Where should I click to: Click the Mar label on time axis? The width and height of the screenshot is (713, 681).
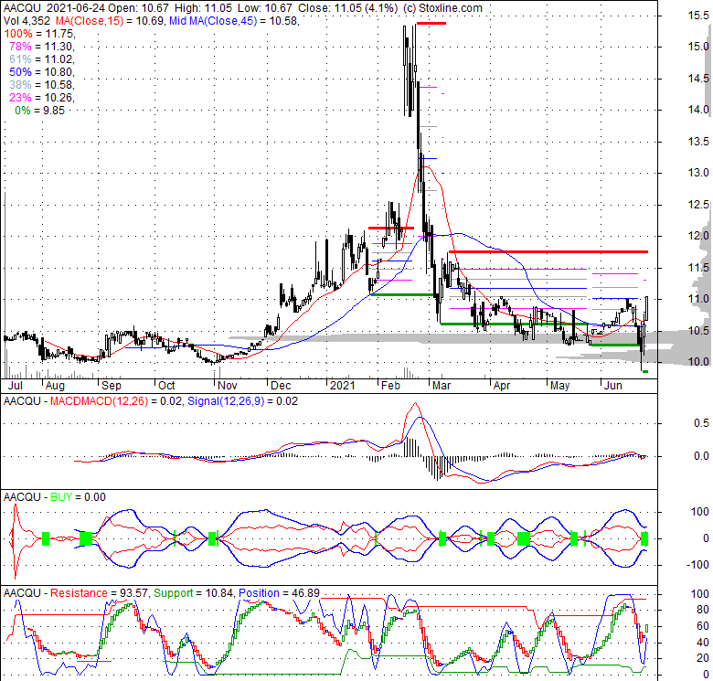pos(442,386)
